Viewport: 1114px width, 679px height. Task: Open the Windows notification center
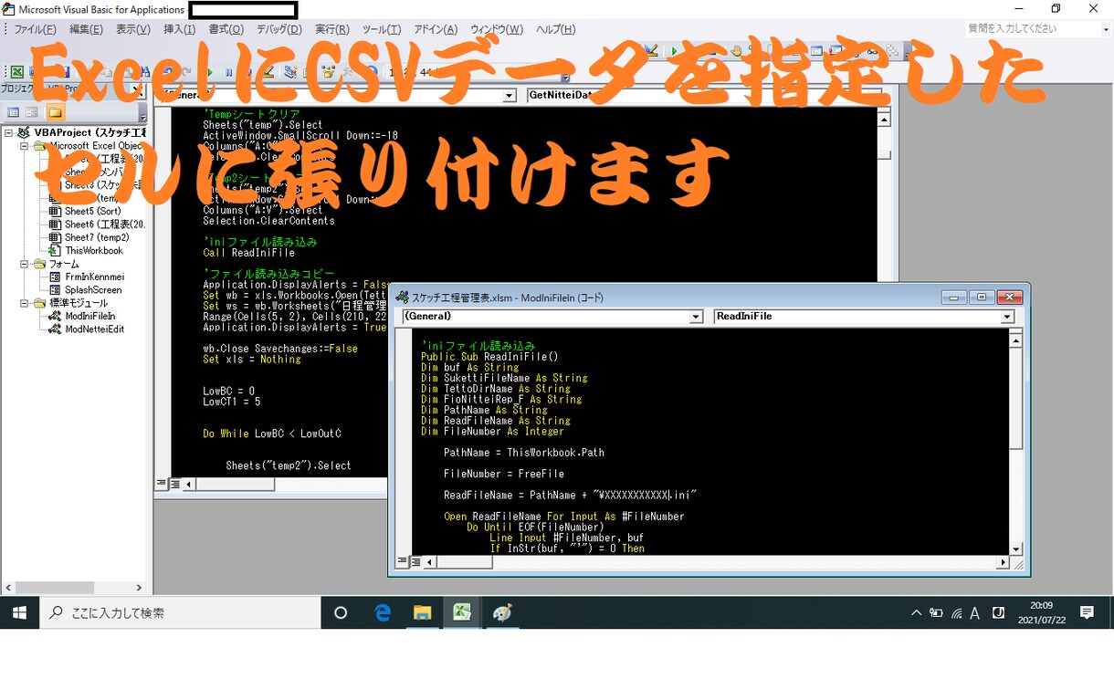pos(1087,612)
